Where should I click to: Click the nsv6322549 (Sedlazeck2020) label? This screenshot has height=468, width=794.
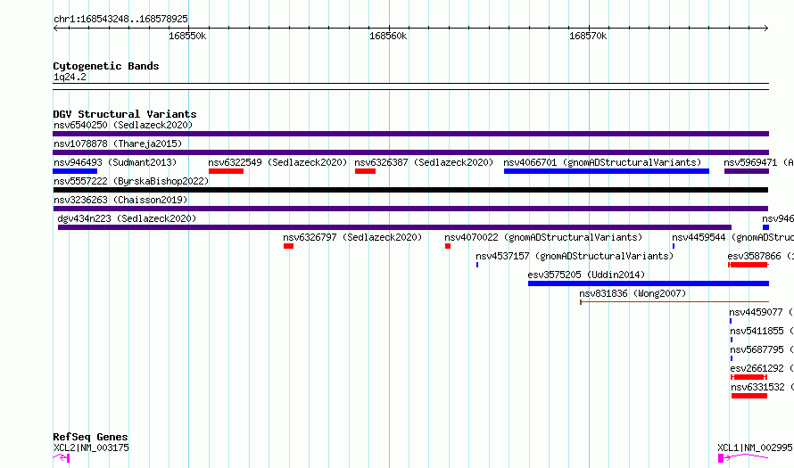click(x=277, y=162)
